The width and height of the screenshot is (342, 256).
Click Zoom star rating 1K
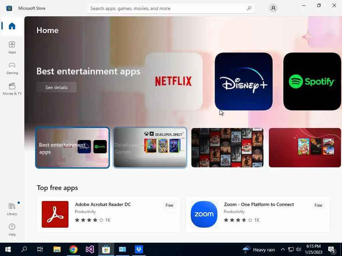[242, 220]
